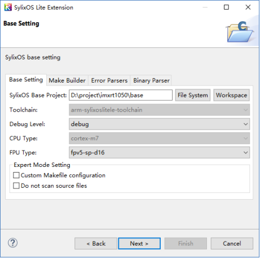Click the File System browse button
260x258 pixels.
[193, 95]
